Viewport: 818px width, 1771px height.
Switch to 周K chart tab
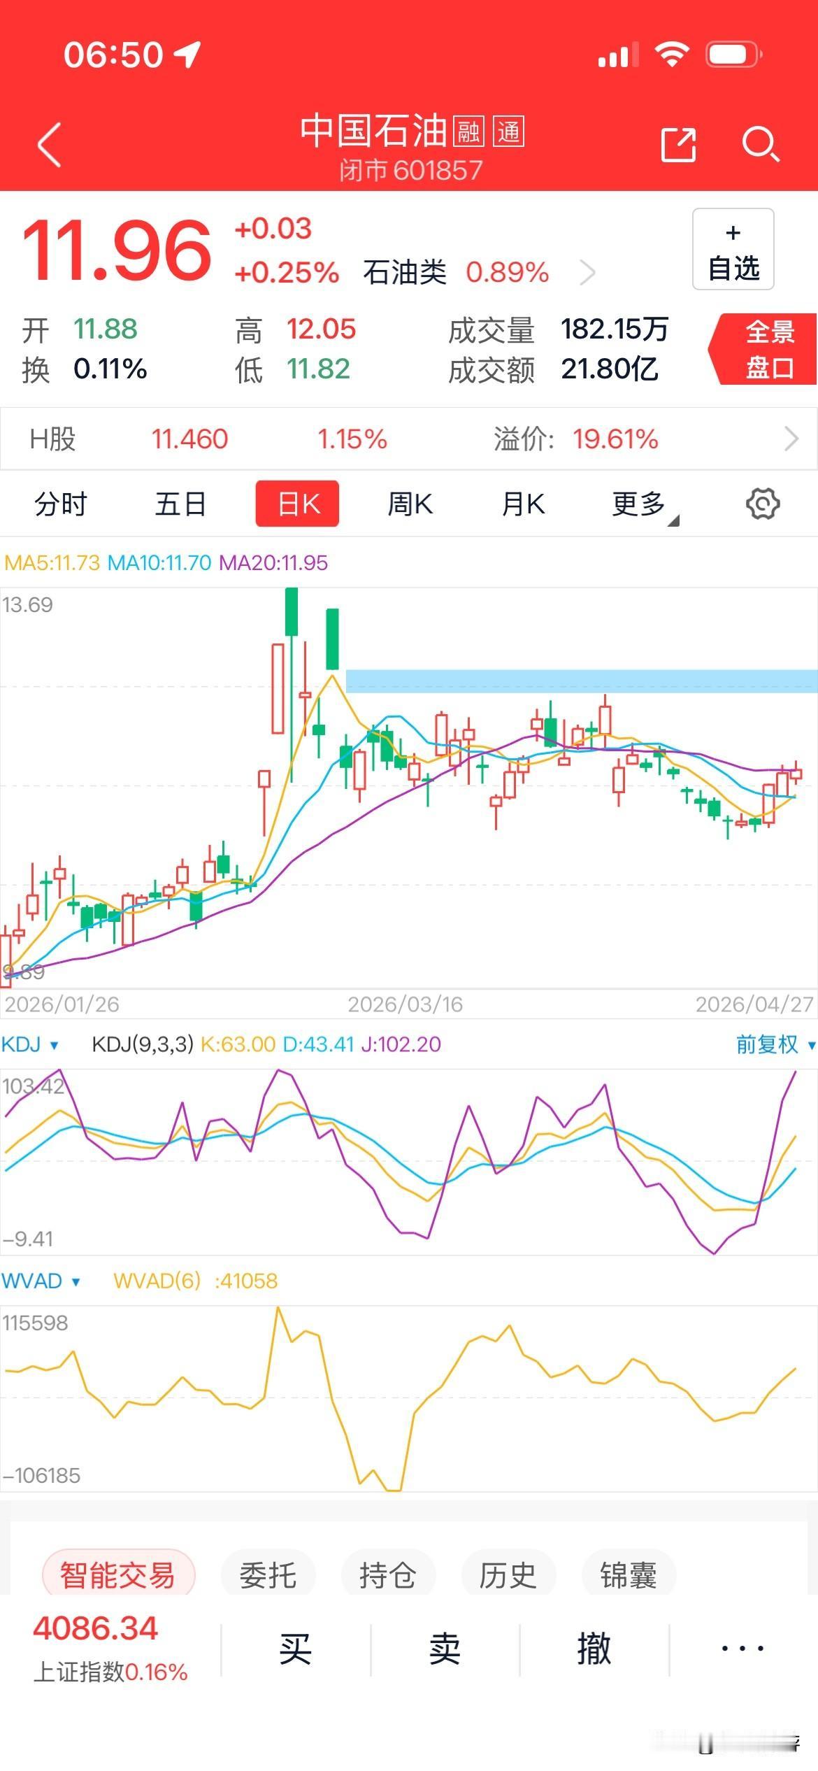(410, 504)
